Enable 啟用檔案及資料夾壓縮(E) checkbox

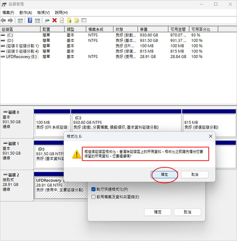[x=93, y=197]
